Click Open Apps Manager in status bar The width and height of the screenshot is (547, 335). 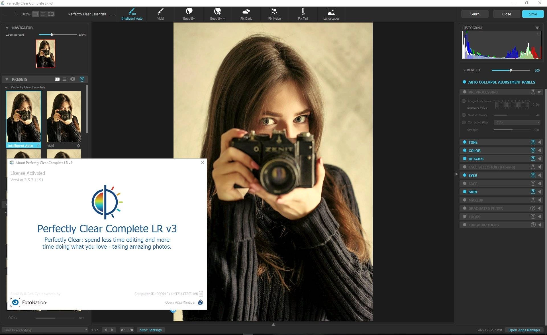point(524,330)
